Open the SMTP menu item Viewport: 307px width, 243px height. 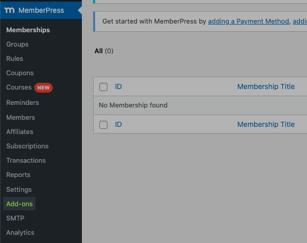pos(15,218)
